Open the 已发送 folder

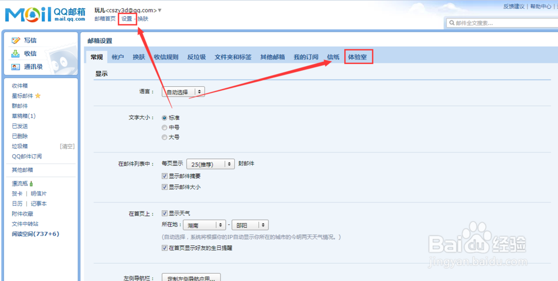coord(20,126)
